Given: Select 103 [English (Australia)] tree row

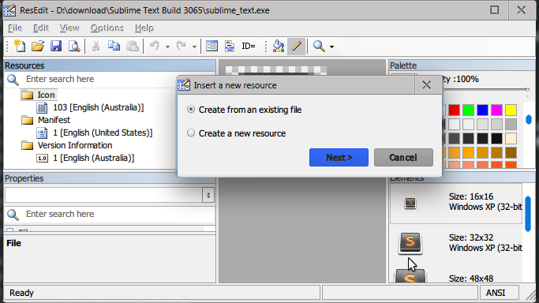Looking at the screenshot, I should click(99, 107).
